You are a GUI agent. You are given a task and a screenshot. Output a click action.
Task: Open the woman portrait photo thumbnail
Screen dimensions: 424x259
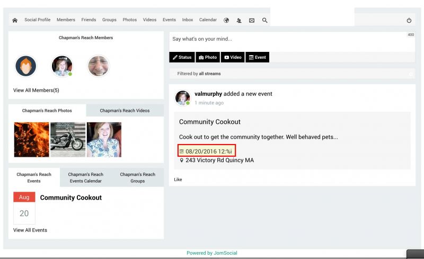coord(104,139)
